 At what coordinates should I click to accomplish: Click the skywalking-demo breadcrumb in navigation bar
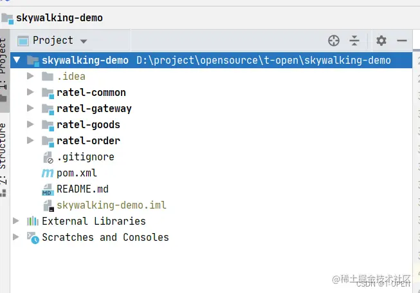[59, 18]
